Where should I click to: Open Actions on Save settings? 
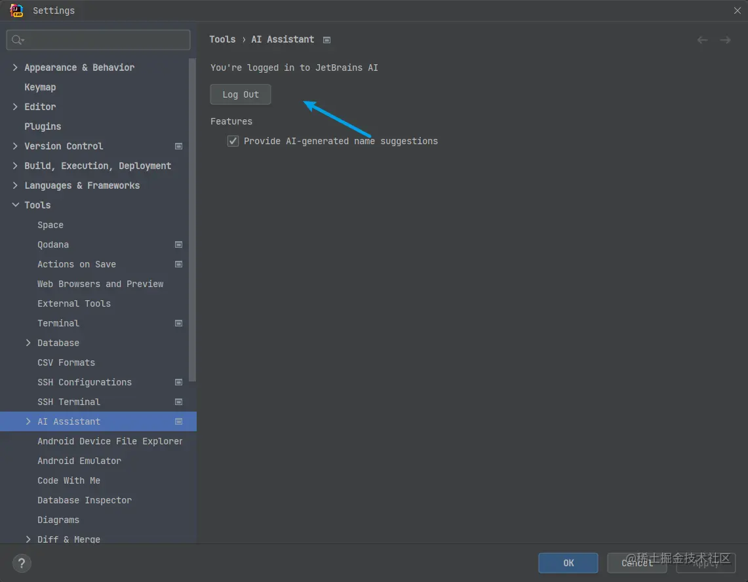pos(76,264)
